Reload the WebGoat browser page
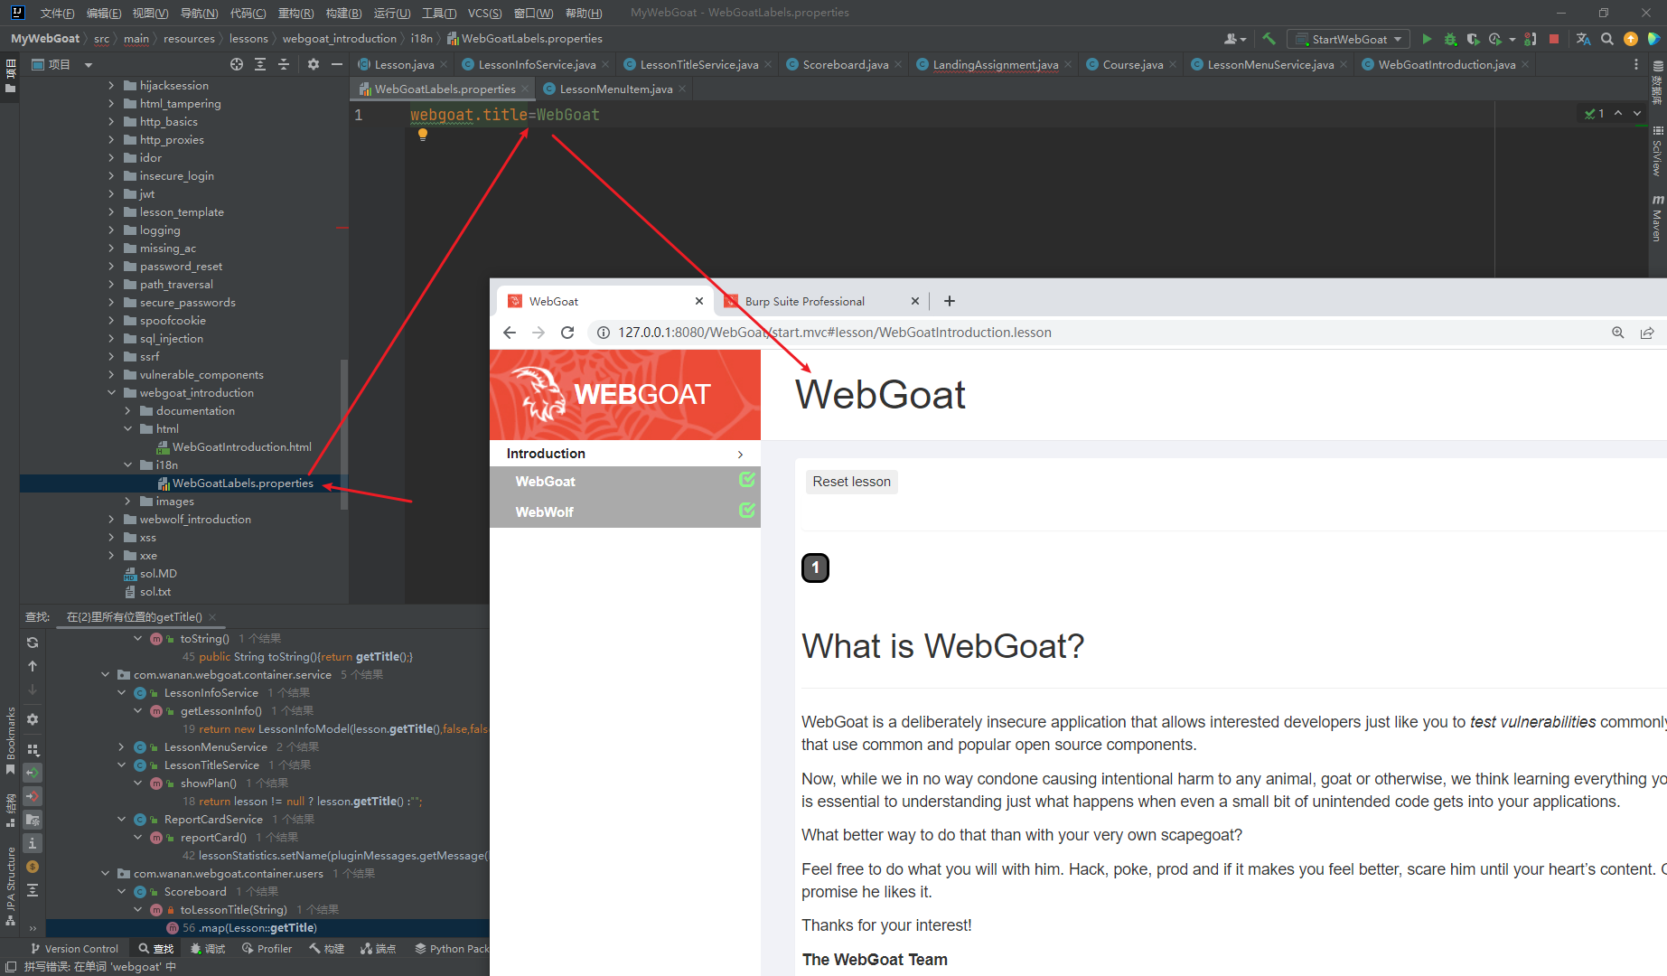Image resolution: width=1667 pixels, height=976 pixels. 567,333
